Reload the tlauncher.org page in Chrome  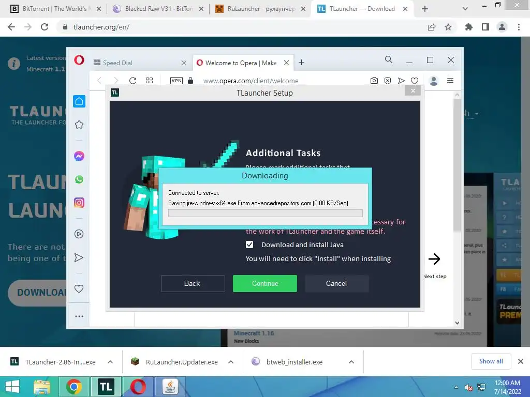pos(45,27)
